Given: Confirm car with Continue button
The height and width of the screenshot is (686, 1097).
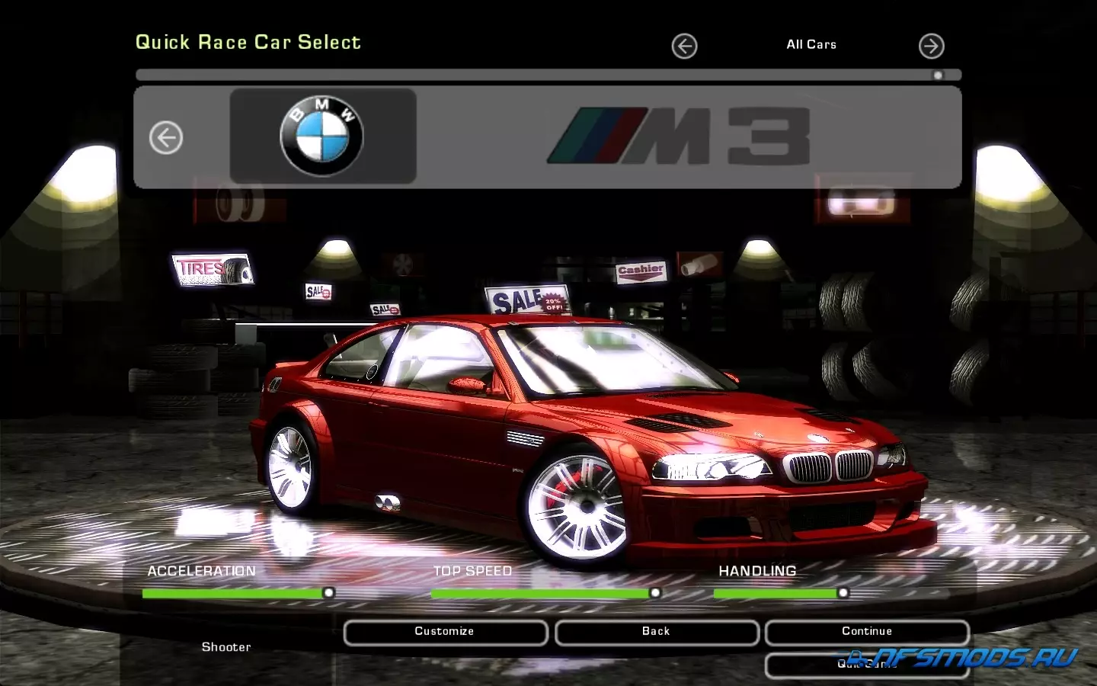Looking at the screenshot, I should (867, 632).
